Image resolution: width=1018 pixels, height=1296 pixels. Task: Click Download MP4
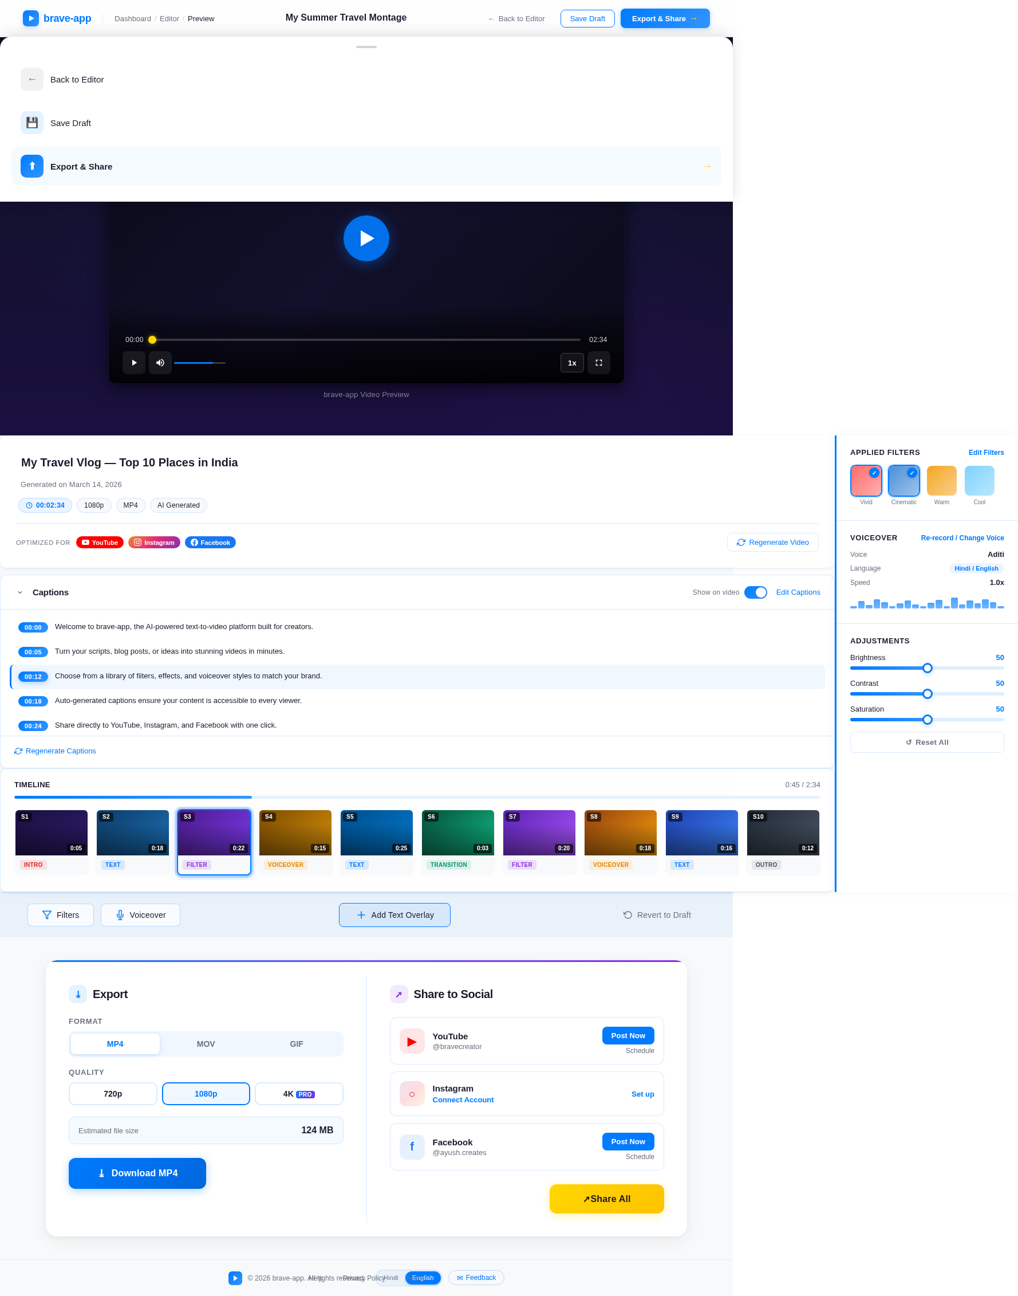pos(137,1173)
